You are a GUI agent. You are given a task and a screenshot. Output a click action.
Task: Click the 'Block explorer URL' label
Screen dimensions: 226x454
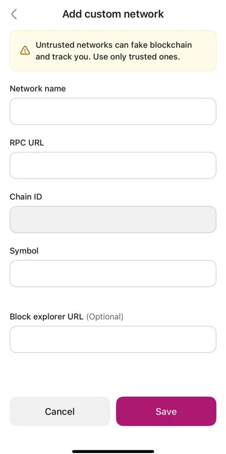[x=47, y=317]
